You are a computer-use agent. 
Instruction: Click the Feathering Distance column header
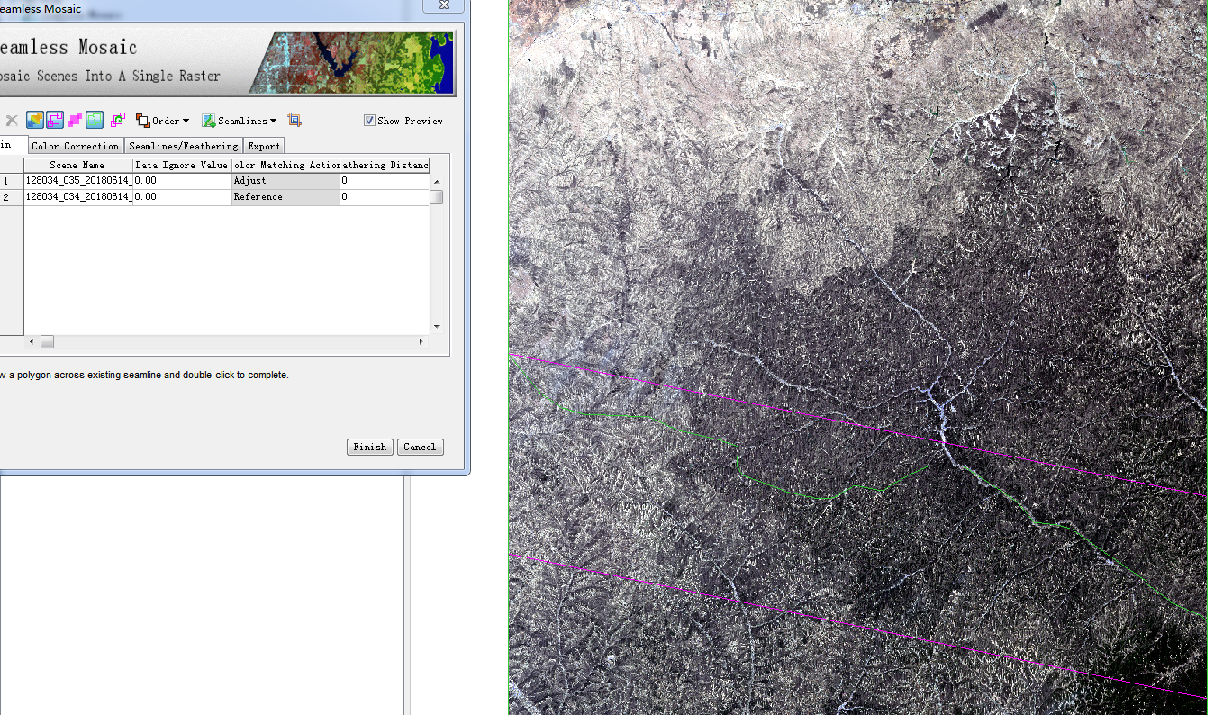pyautogui.click(x=385, y=166)
